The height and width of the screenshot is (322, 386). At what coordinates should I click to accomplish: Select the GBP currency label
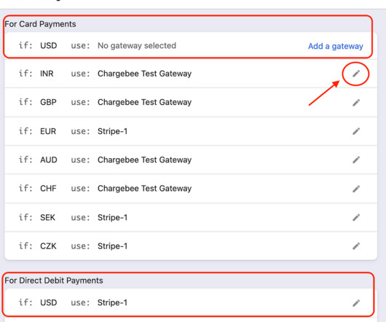tap(48, 102)
